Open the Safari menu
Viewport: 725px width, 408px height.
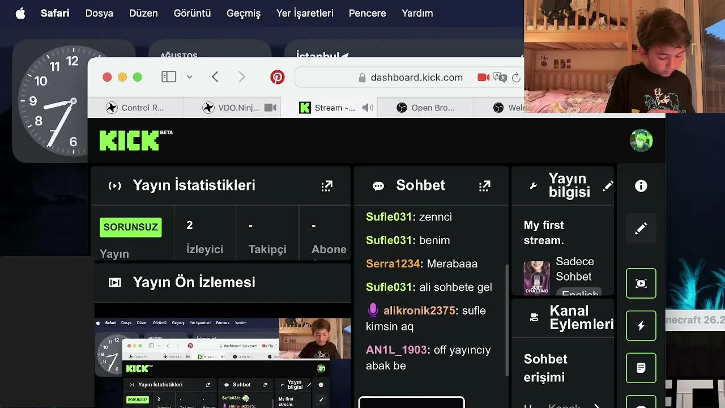pos(55,14)
